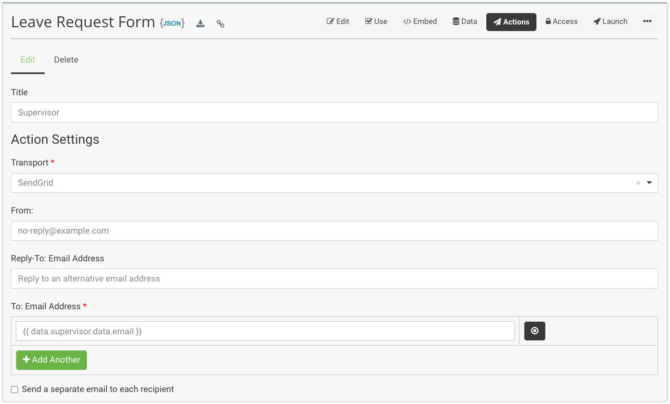Expand the Transport dropdown arrow
Screen dimensions: 670x404
pos(649,183)
